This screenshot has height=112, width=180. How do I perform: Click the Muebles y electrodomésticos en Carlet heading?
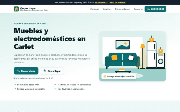49,39
